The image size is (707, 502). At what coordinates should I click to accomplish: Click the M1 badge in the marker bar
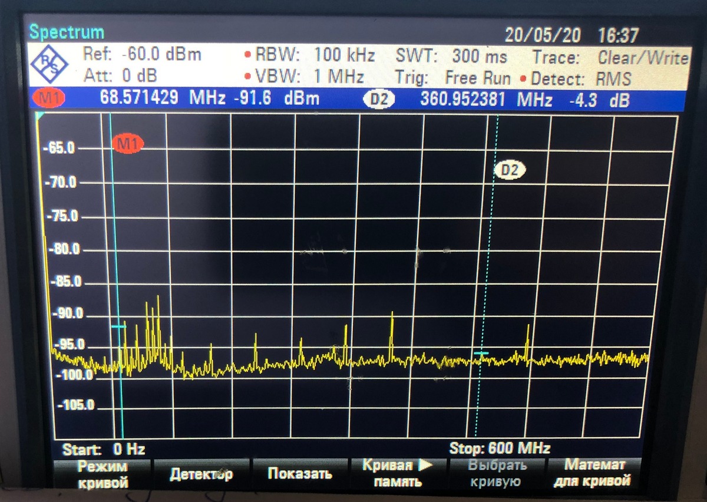(x=49, y=98)
